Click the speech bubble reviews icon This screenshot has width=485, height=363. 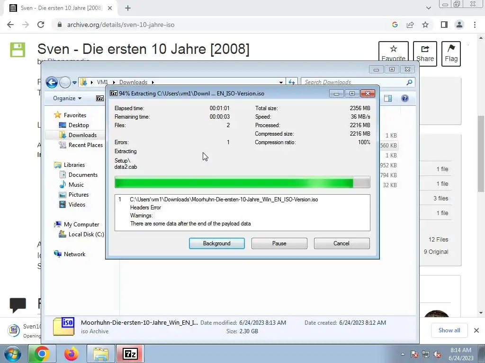pos(18,305)
